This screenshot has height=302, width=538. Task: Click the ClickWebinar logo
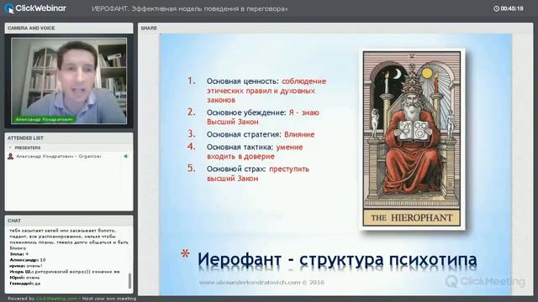tap(35, 8)
